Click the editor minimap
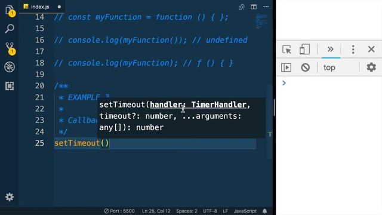 261,21
